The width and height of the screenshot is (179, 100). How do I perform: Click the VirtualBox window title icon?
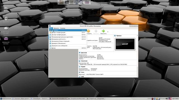pyautogui.click(x=50, y=26)
